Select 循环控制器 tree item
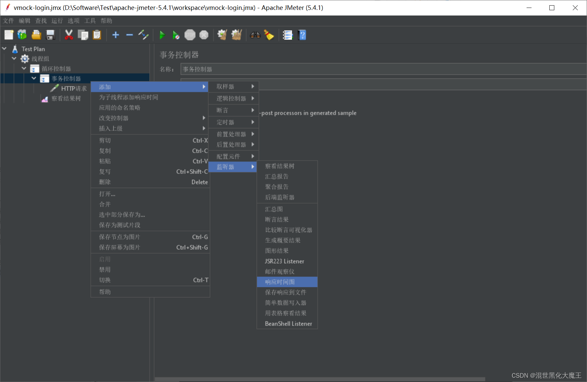The height and width of the screenshot is (382, 587). pyautogui.click(x=56, y=69)
